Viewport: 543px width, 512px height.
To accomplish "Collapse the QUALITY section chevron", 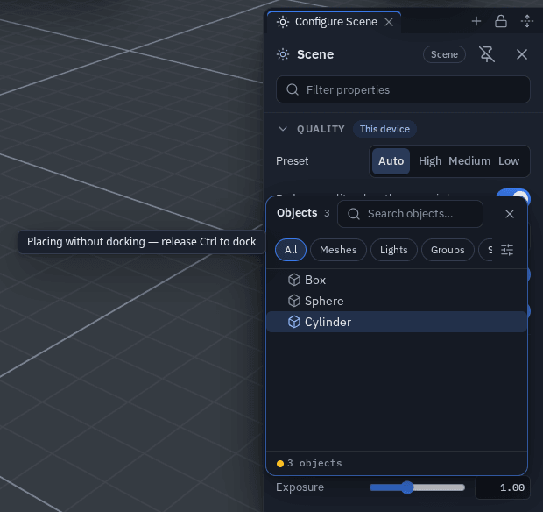I will 283,129.
